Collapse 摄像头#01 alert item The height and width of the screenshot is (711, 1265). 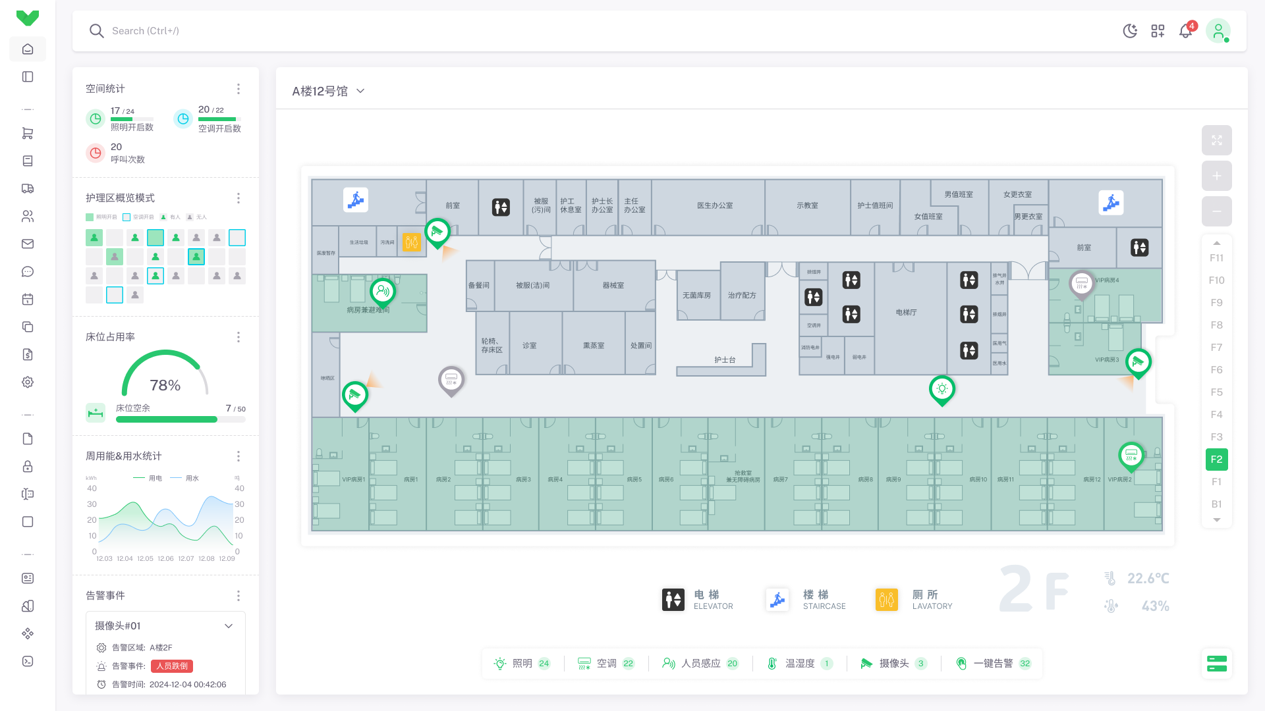coord(229,626)
